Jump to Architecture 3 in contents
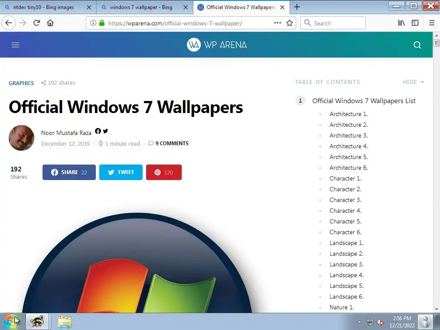 tap(348, 135)
